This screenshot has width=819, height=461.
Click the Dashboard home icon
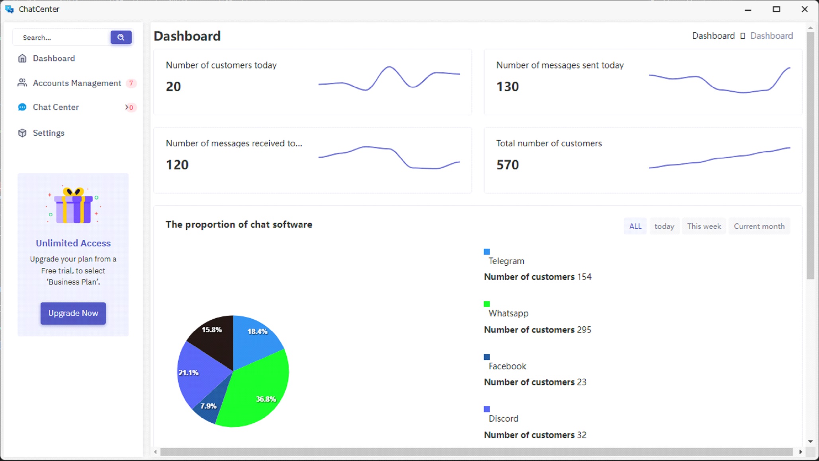pyautogui.click(x=22, y=58)
